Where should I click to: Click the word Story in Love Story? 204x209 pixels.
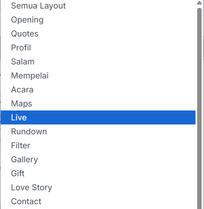point(42,188)
